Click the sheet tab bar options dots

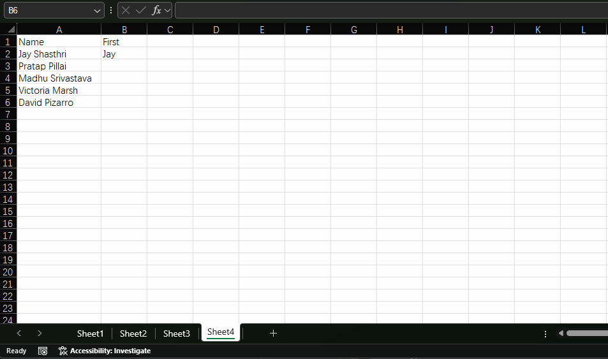545,333
